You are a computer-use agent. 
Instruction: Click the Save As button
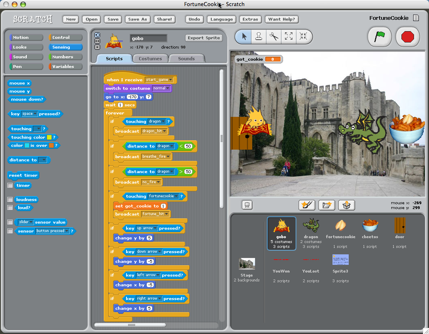[137, 19]
